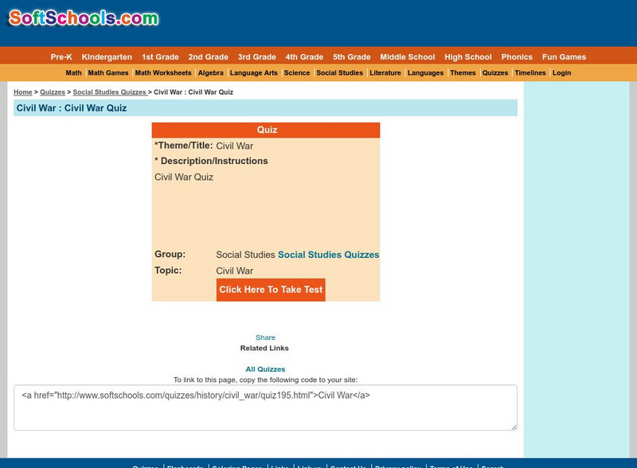Open the Login page

tap(561, 72)
